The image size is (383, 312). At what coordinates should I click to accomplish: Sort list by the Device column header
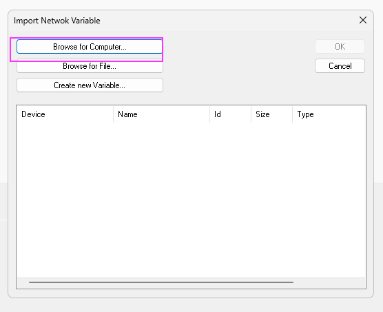tap(65, 114)
